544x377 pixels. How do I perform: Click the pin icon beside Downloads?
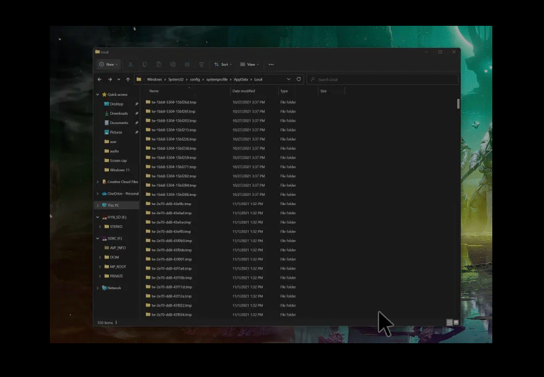click(137, 113)
